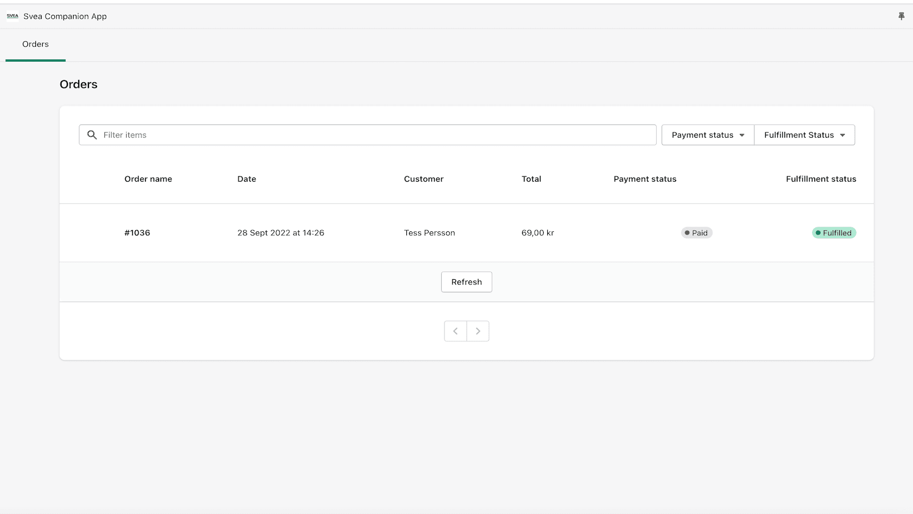Click the Svea Companion App title
The width and height of the screenshot is (913, 514).
tap(64, 16)
